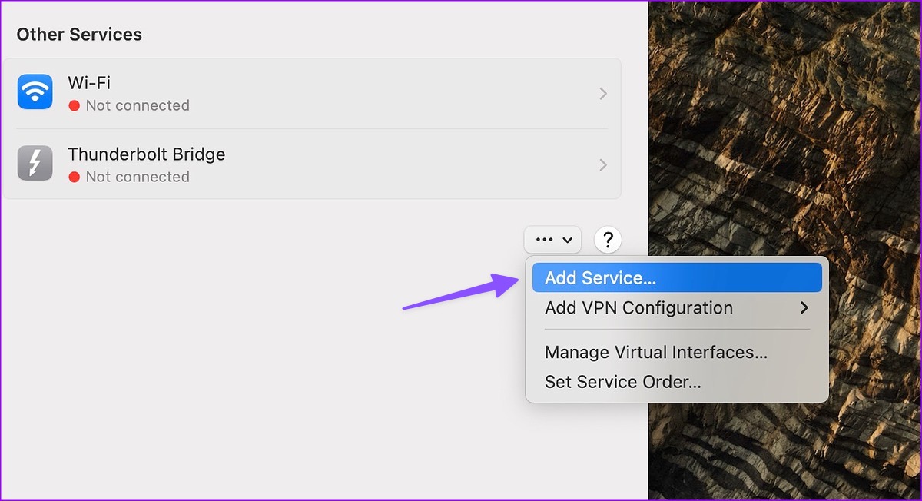Open the Wi-Fi service row

coord(311,93)
